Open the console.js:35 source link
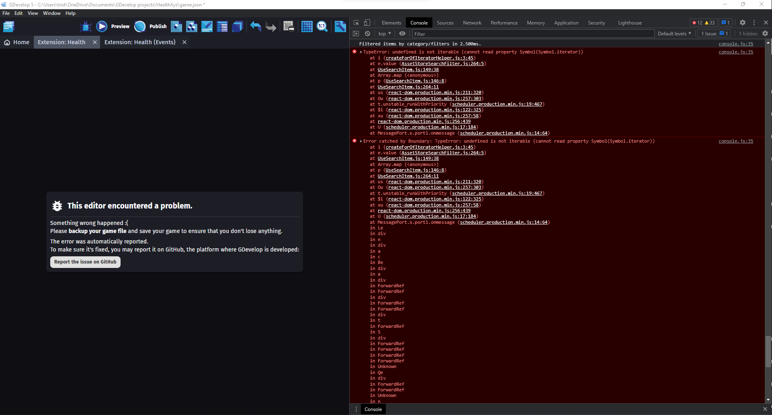The height and width of the screenshot is (415, 772). (x=735, y=44)
